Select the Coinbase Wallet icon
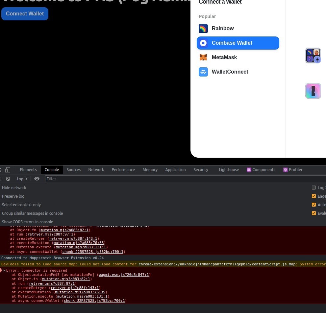 (203, 43)
